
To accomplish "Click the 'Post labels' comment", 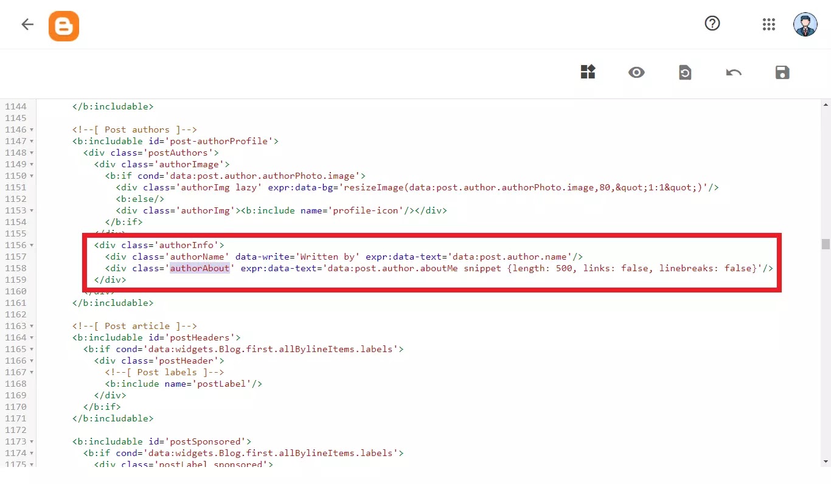I will (x=164, y=372).
